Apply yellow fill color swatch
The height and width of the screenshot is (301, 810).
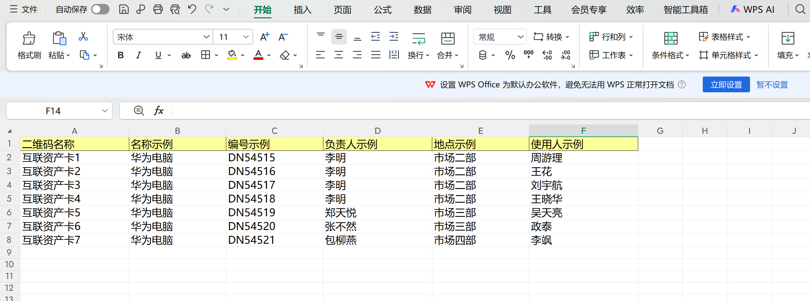pos(232,55)
